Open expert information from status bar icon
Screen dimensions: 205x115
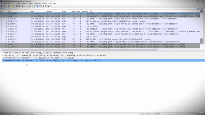point(2,114)
